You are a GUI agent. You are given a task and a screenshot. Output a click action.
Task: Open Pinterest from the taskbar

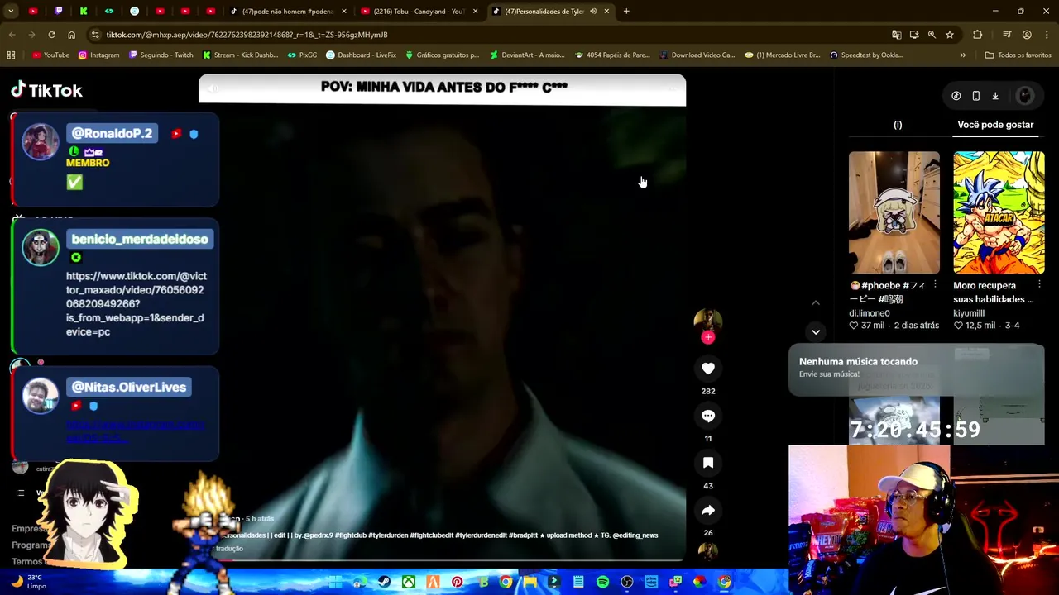pyautogui.click(x=458, y=583)
